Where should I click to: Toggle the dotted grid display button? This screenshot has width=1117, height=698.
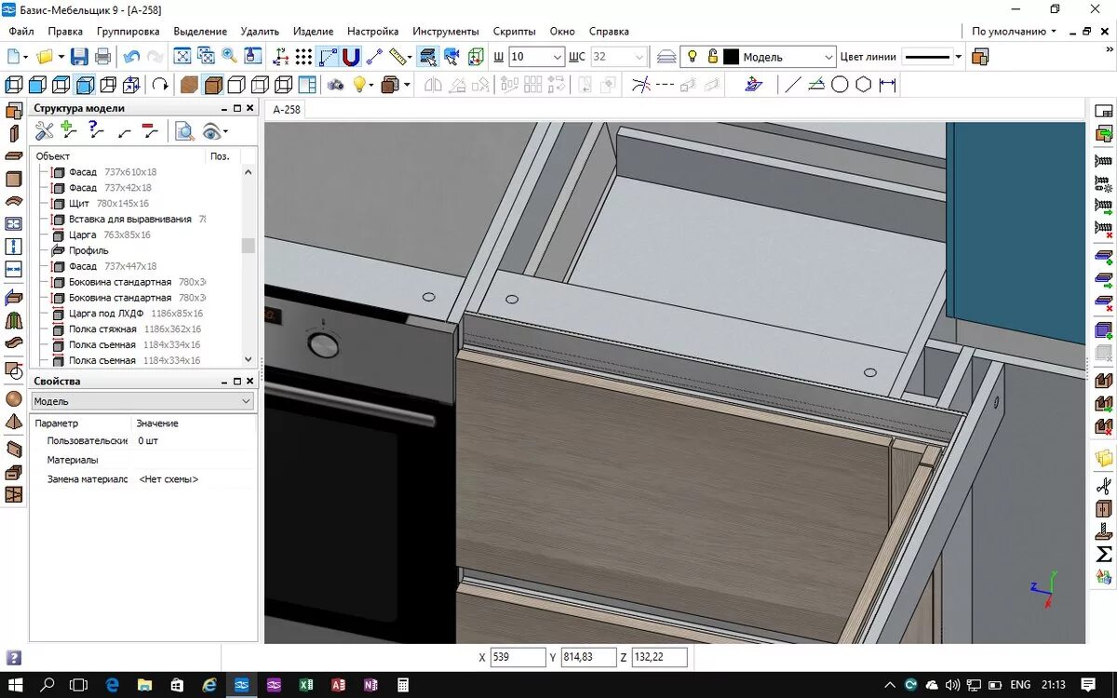[304, 57]
